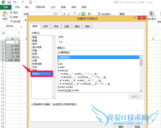Switch to the 插入 Insert ribbon tab

click(x=27, y=7)
